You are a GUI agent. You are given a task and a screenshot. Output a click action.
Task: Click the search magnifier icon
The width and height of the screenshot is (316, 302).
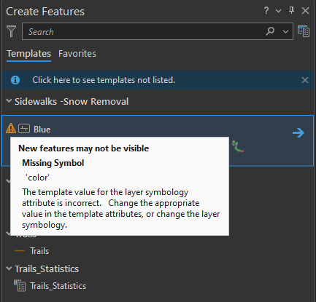(270, 31)
